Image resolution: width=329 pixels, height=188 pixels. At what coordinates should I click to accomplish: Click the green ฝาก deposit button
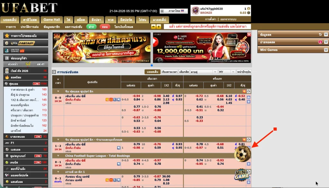[91, 27]
